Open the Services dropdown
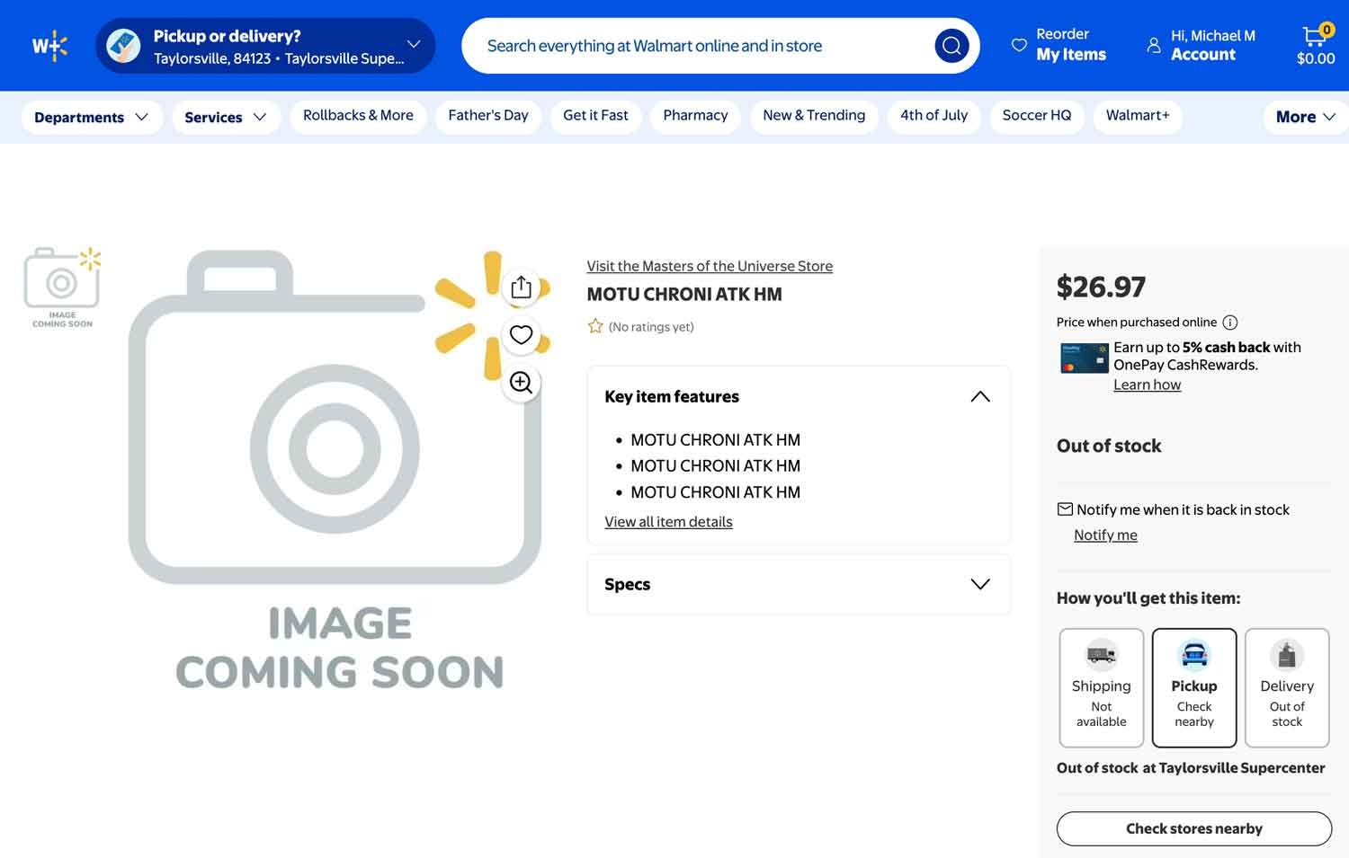The image size is (1349, 858). 226,117
